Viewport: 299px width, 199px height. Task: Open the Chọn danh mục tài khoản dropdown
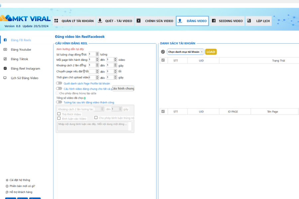pyautogui.click(x=185, y=52)
